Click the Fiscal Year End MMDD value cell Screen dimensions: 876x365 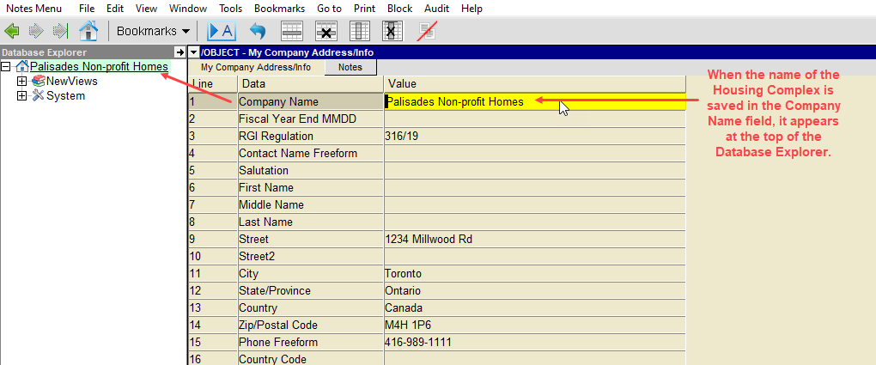coord(534,119)
